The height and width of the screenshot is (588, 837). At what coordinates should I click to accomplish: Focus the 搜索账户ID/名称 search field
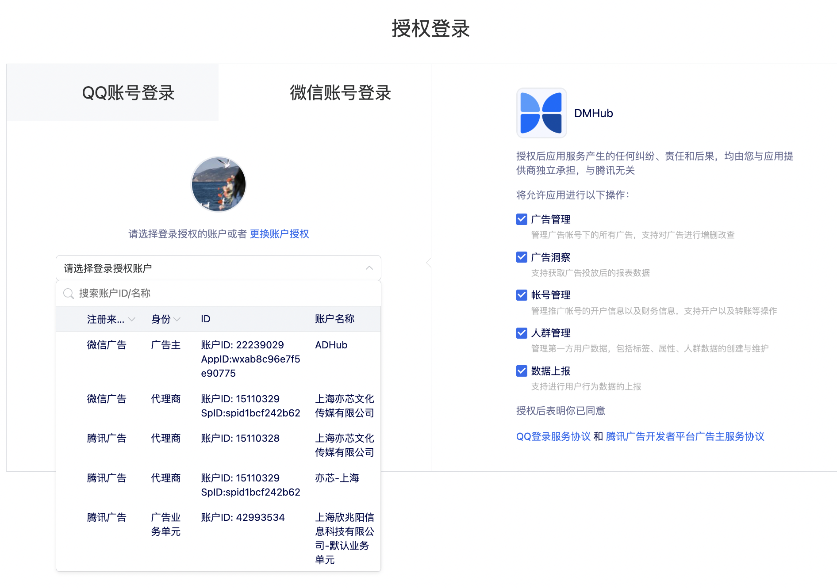pos(219,294)
